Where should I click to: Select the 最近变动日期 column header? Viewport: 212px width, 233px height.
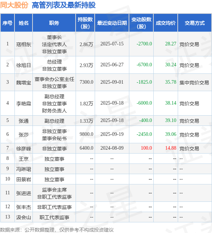pos(112,23)
